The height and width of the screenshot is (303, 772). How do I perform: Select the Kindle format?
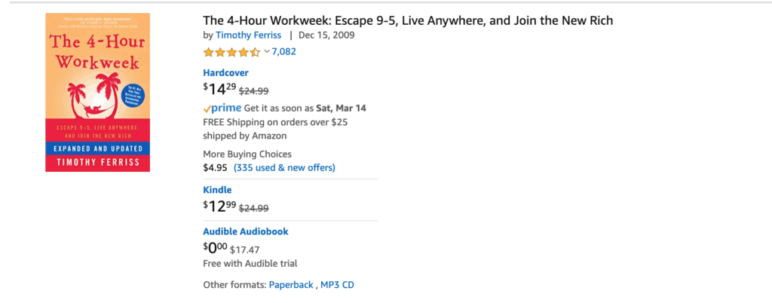[217, 190]
